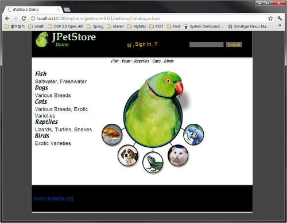Open the Reptiles sidebar category

tap(46, 122)
